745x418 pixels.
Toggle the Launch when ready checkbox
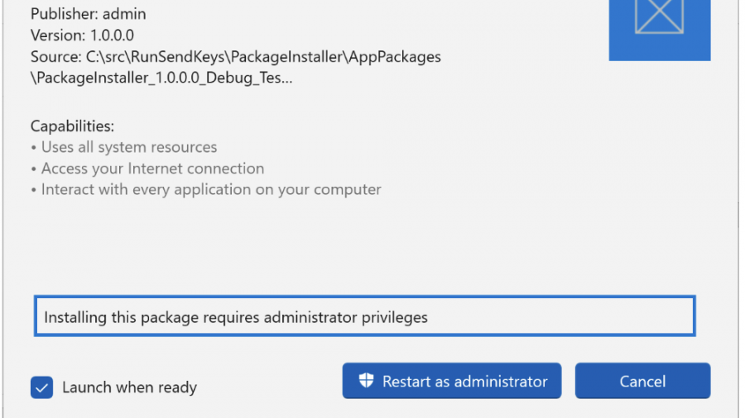pos(41,387)
